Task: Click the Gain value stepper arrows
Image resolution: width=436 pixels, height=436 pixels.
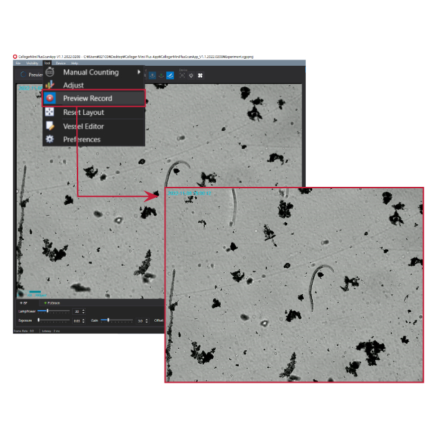Action: point(147,320)
